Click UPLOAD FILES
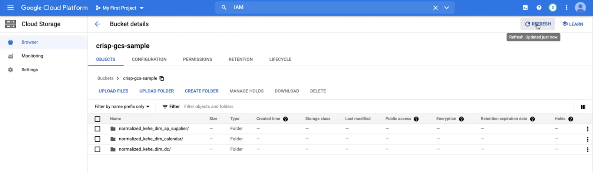 click(113, 91)
